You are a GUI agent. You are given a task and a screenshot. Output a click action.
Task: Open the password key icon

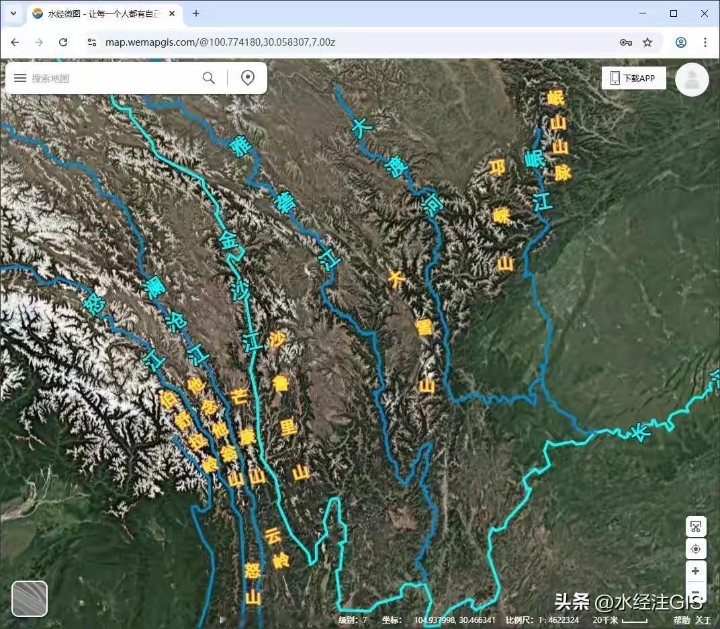click(x=626, y=42)
